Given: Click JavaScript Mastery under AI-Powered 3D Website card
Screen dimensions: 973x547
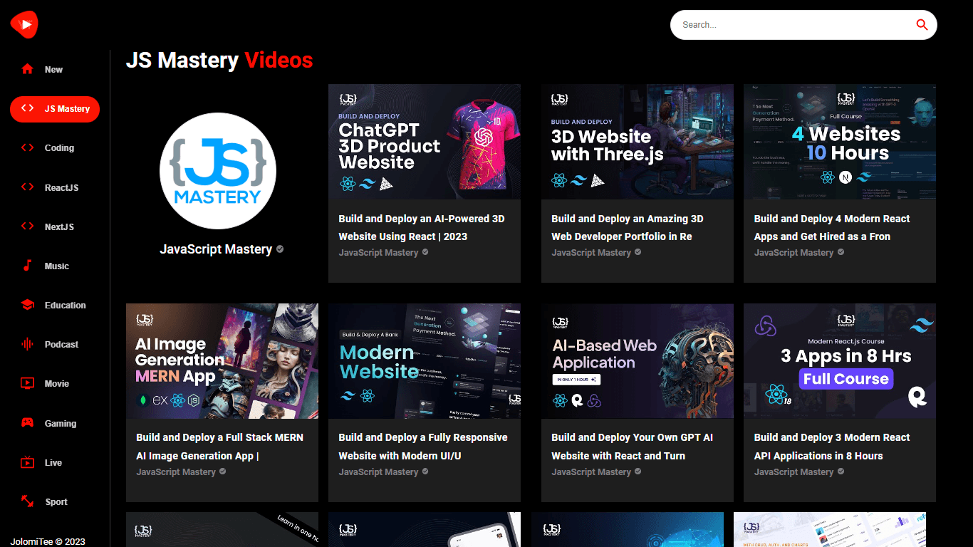Looking at the screenshot, I should 378,253.
